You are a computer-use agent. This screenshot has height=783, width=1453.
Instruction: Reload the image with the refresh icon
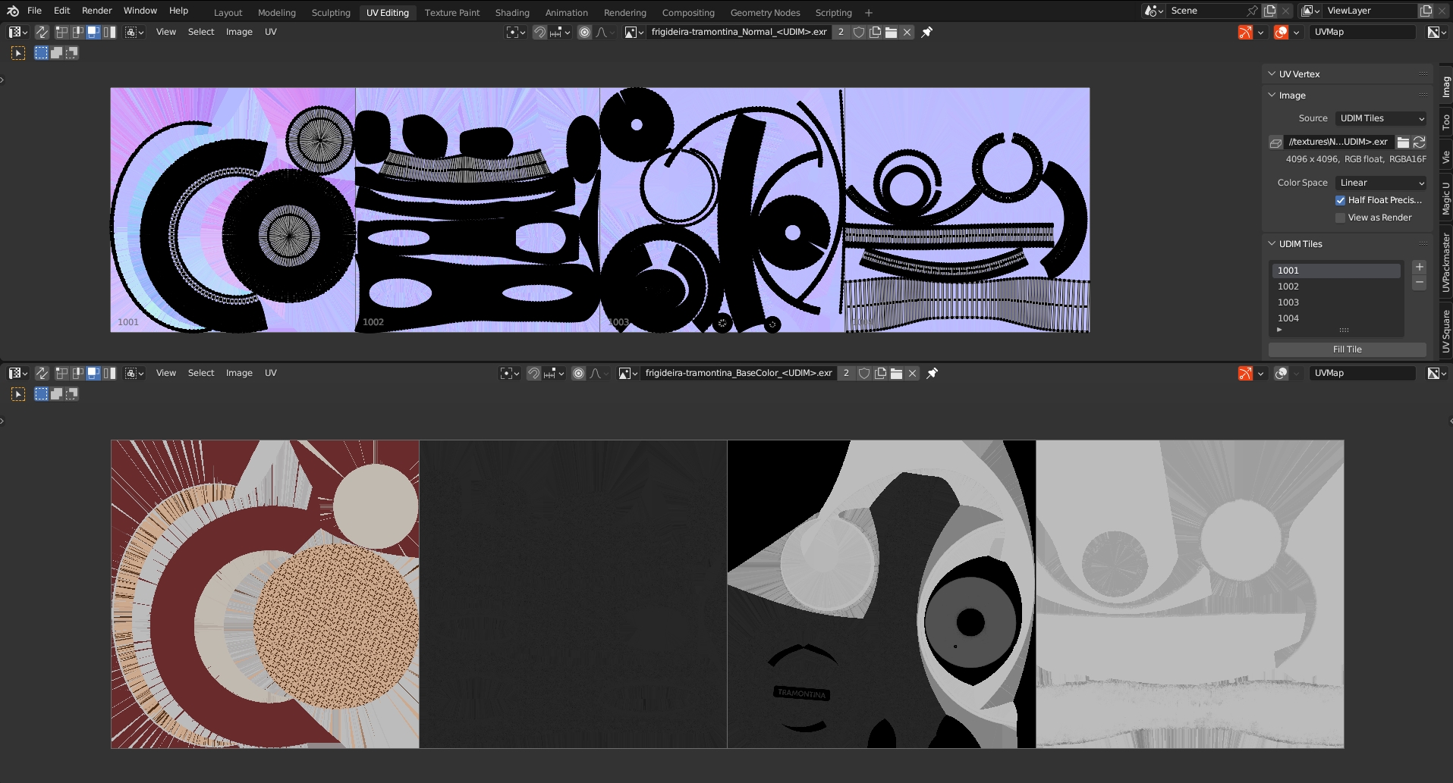[1420, 142]
